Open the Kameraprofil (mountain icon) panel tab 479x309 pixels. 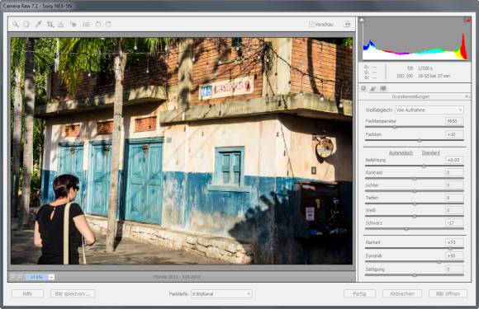(373, 88)
